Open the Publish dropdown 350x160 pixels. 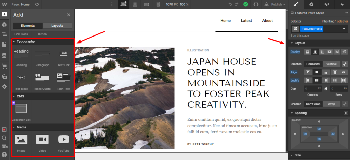[x=277, y=4]
